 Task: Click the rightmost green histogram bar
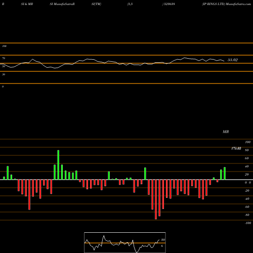225,174
